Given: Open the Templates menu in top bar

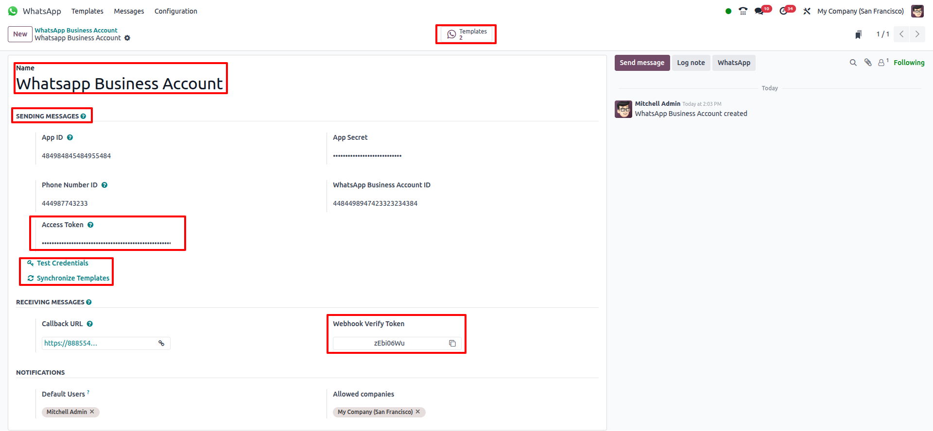Looking at the screenshot, I should [x=87, y=11].
